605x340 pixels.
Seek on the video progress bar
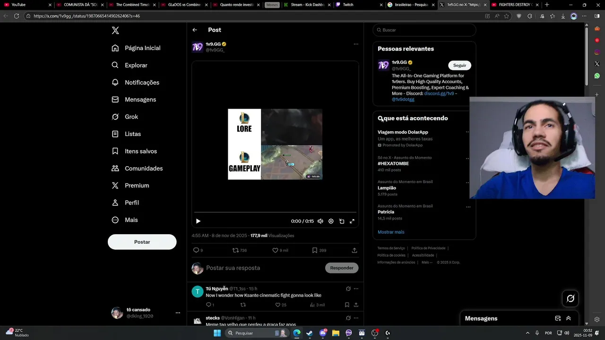pos(275,212)
